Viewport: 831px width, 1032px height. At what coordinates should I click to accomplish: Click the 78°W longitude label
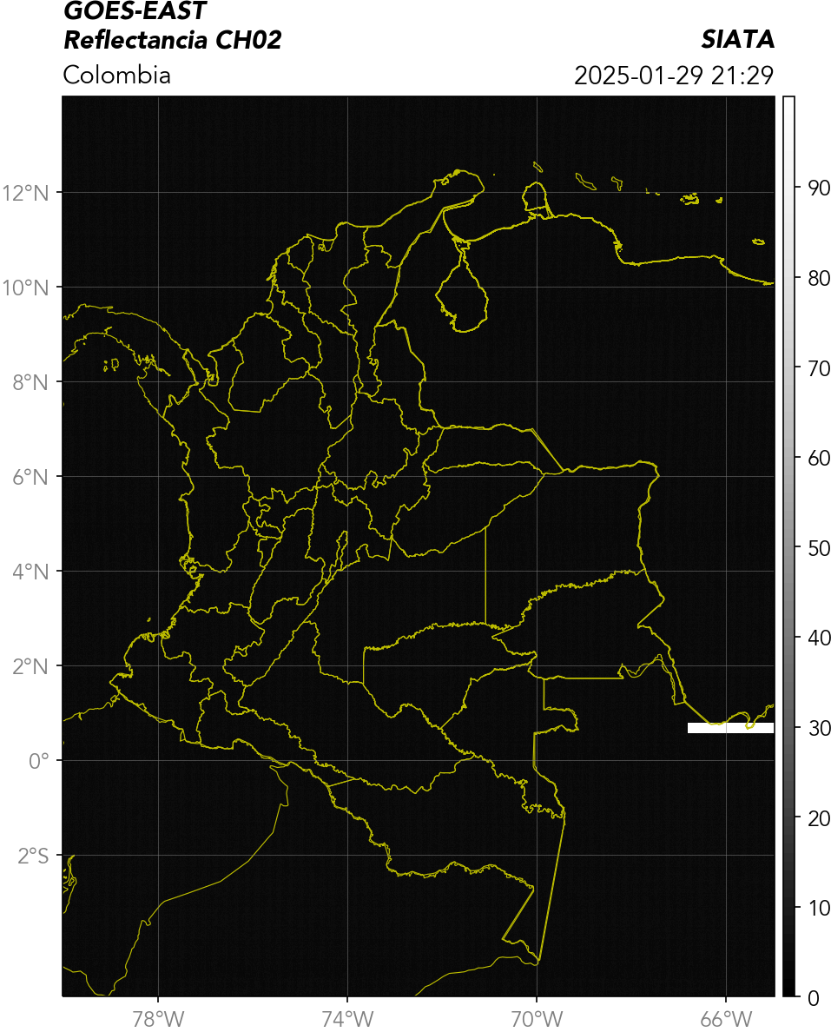[159, 1020]
